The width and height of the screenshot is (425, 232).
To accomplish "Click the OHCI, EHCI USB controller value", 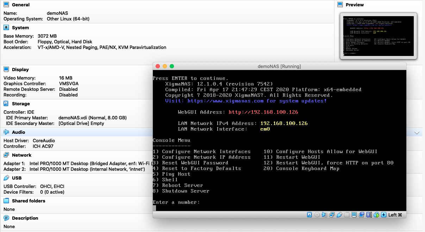I will [52, 186].
